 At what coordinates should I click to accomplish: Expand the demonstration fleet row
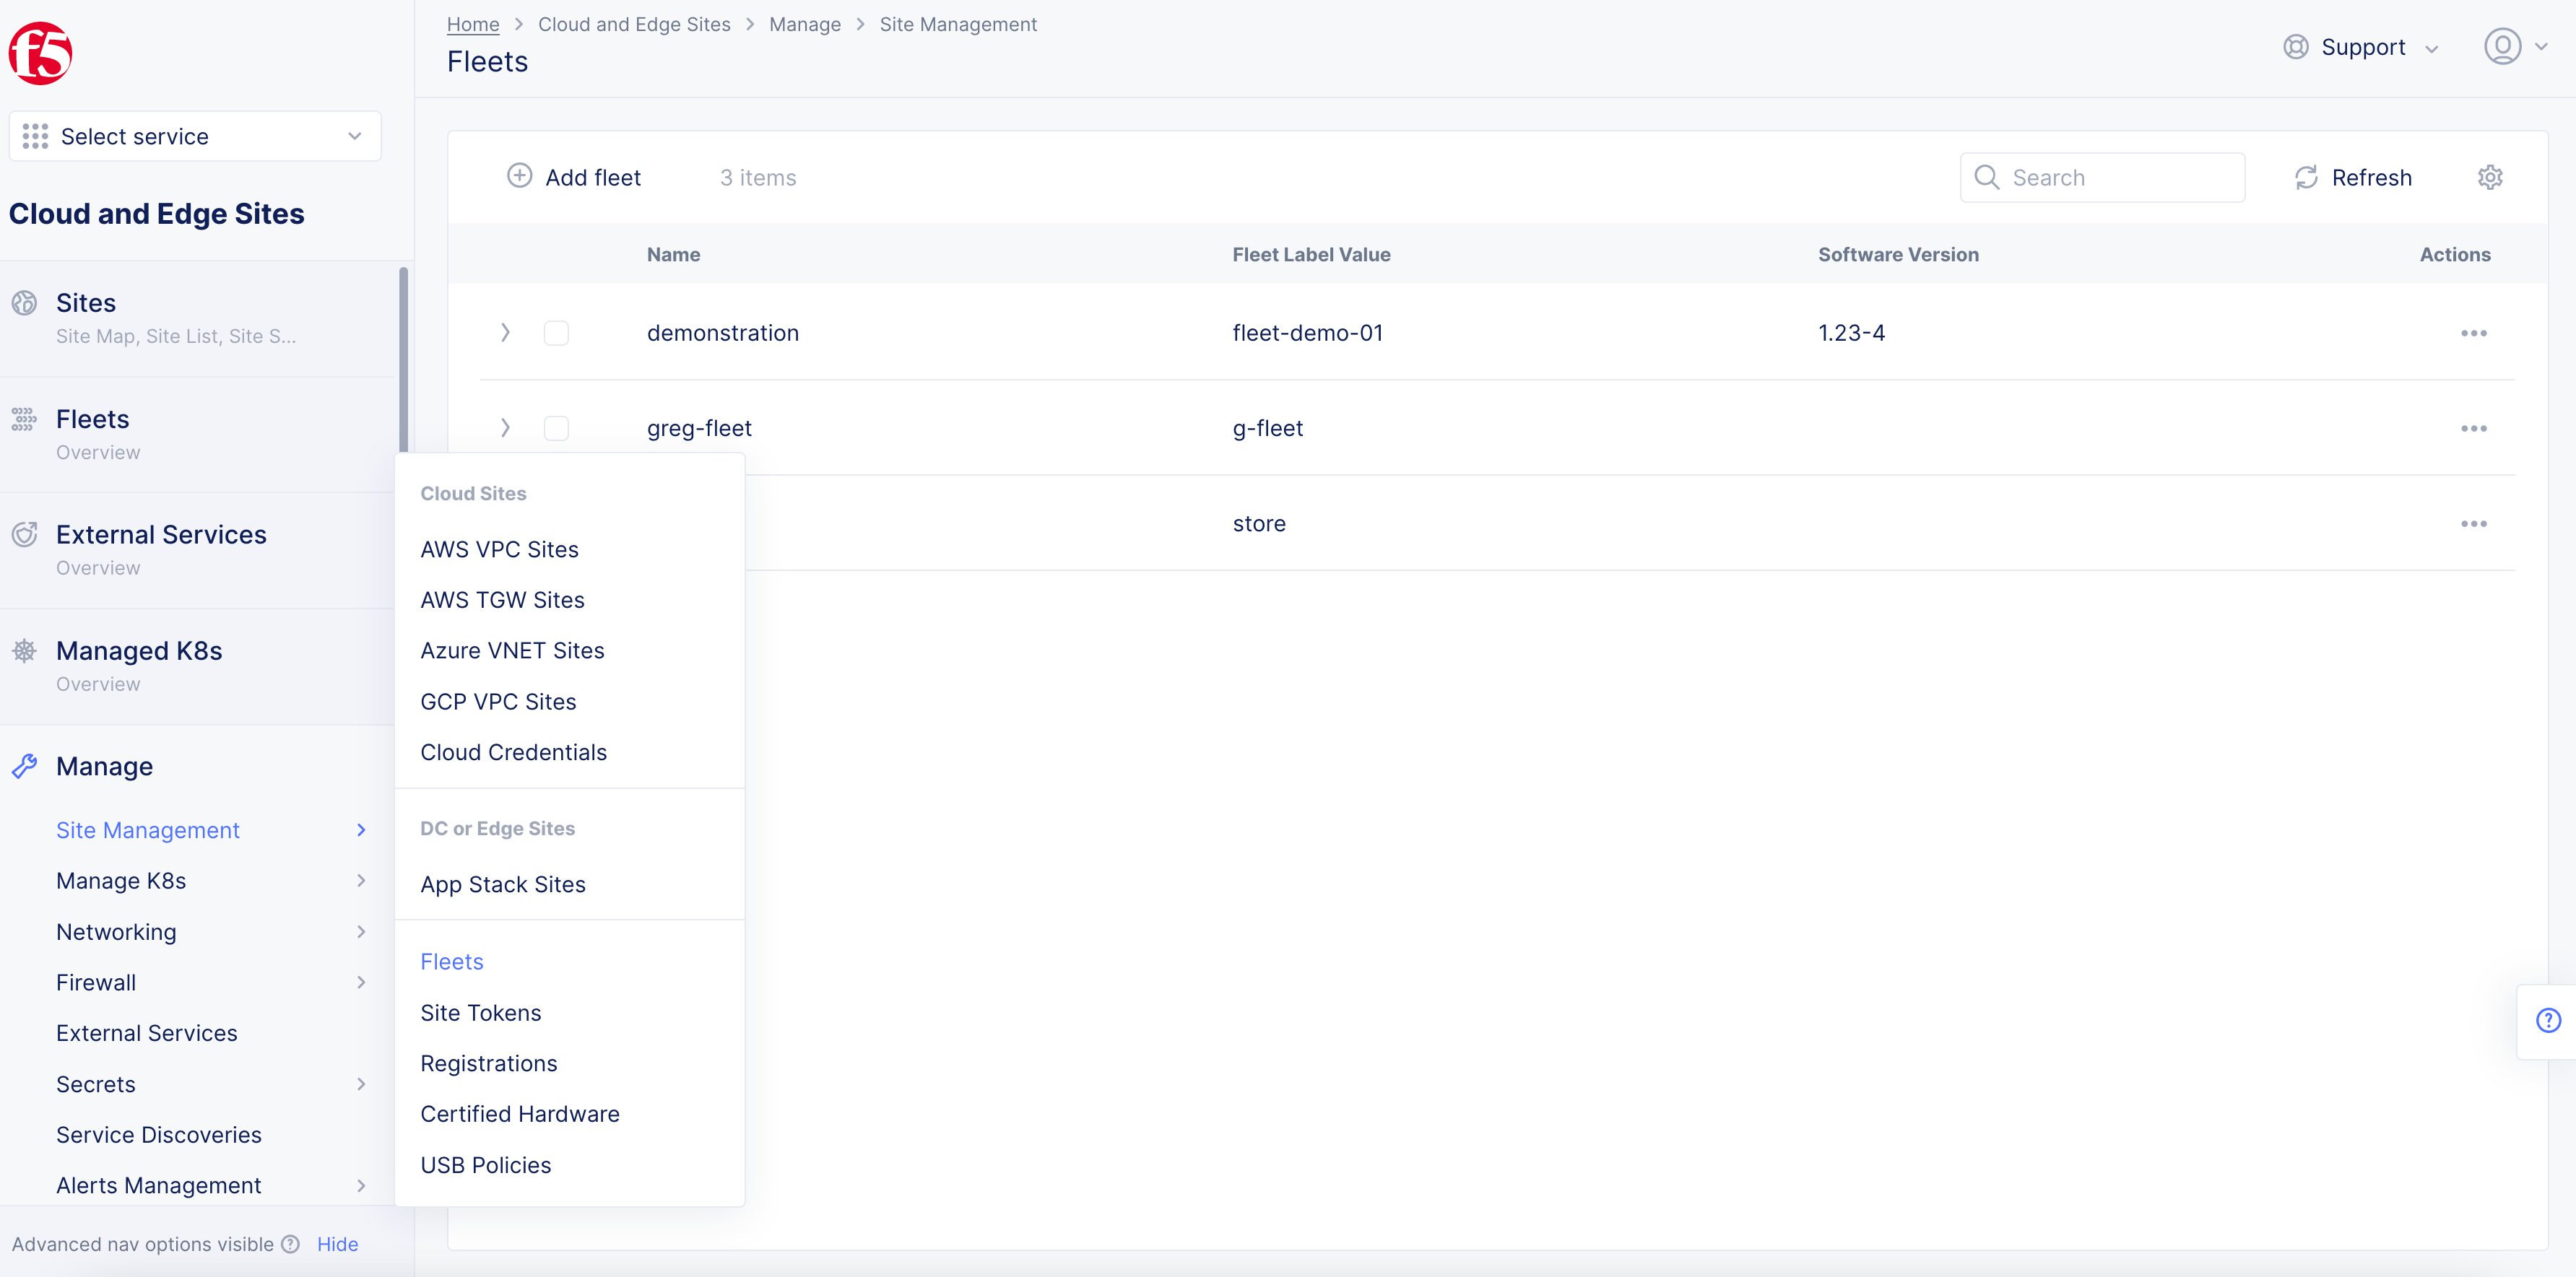505,334
